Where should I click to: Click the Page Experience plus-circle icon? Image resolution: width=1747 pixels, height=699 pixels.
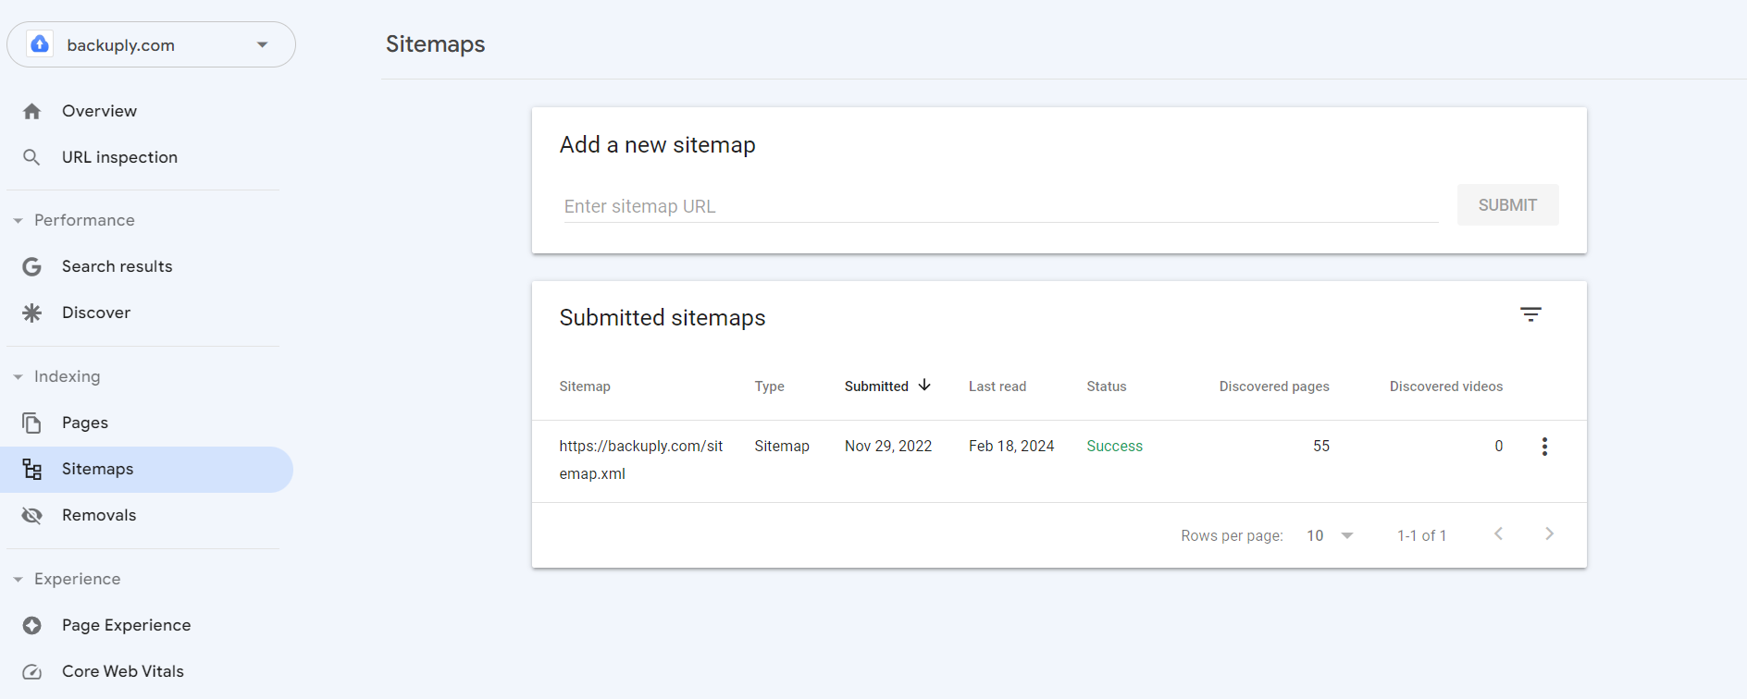32,625
